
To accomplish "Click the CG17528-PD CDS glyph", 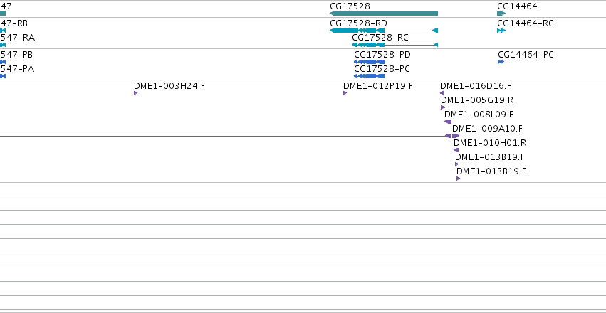I will [369, 62].
